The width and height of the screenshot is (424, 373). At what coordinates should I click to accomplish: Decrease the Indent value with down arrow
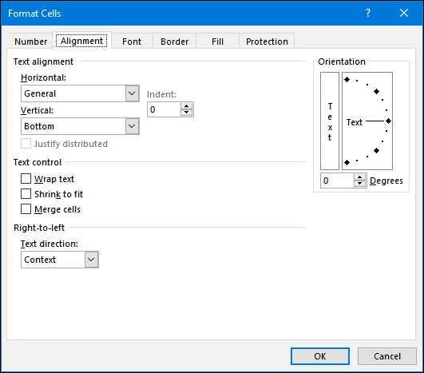pyautogui.click(x=186, y=113)
